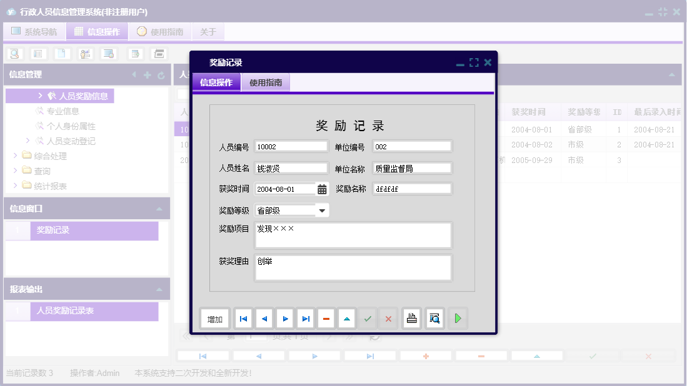Open the 系统导航 ribbon tab
The height and width of the screenshot is (386, 687).
[x=34, y=31]
